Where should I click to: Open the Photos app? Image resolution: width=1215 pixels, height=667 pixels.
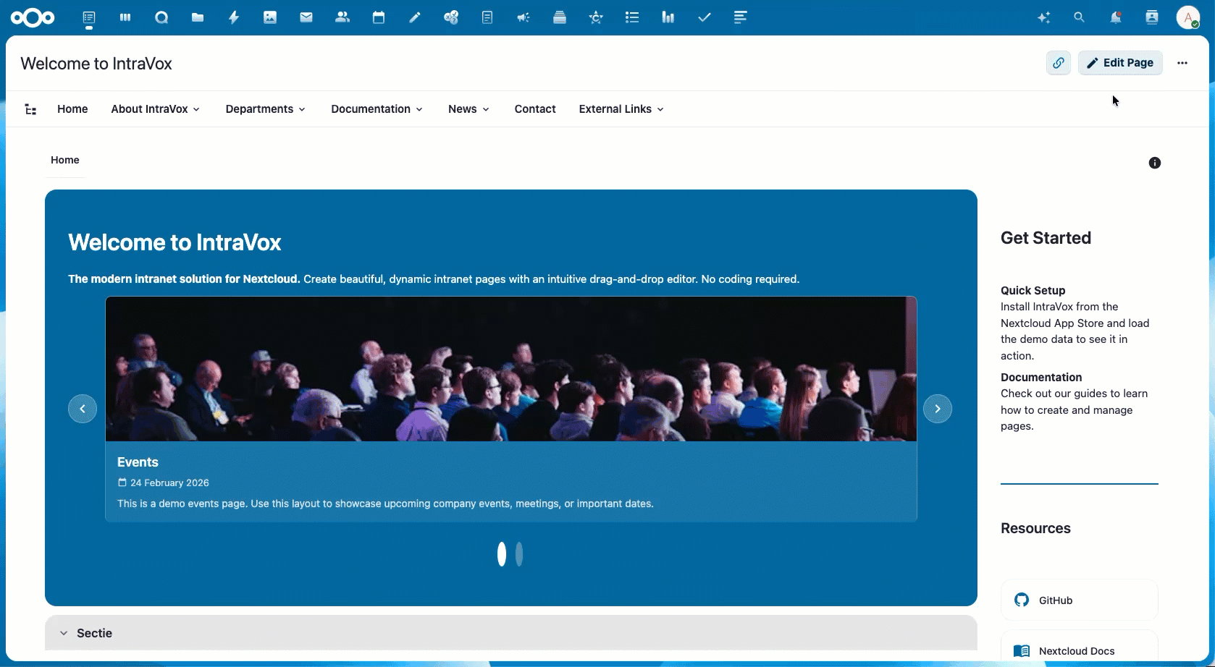(270, 17)
